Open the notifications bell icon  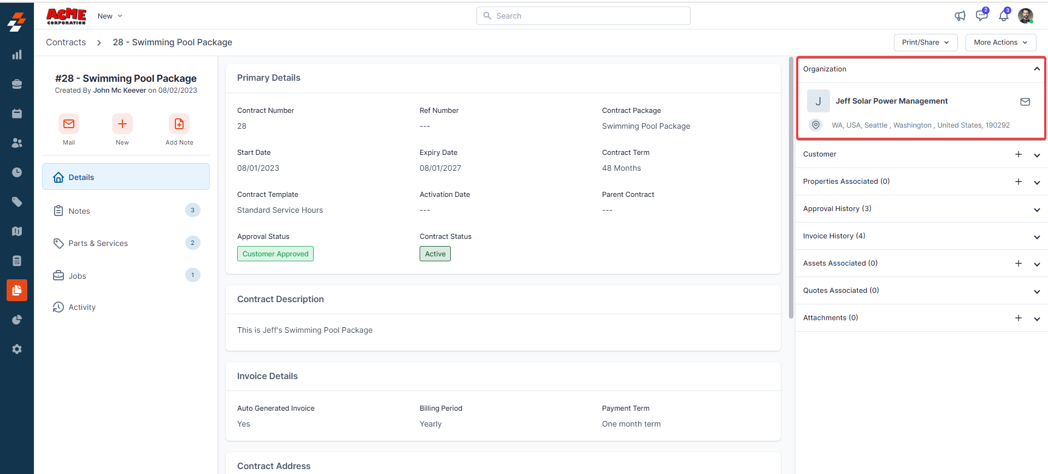coord(1003,16)
